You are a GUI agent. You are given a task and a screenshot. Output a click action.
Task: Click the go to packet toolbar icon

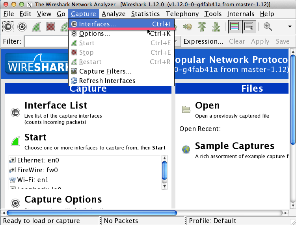pos(187,27)
